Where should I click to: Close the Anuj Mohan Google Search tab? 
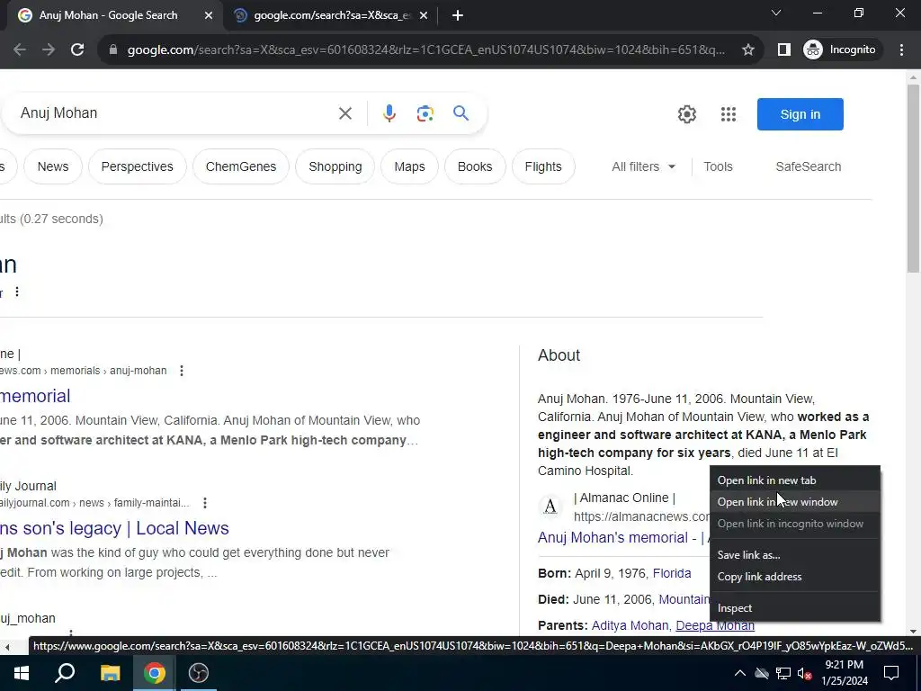209,16
